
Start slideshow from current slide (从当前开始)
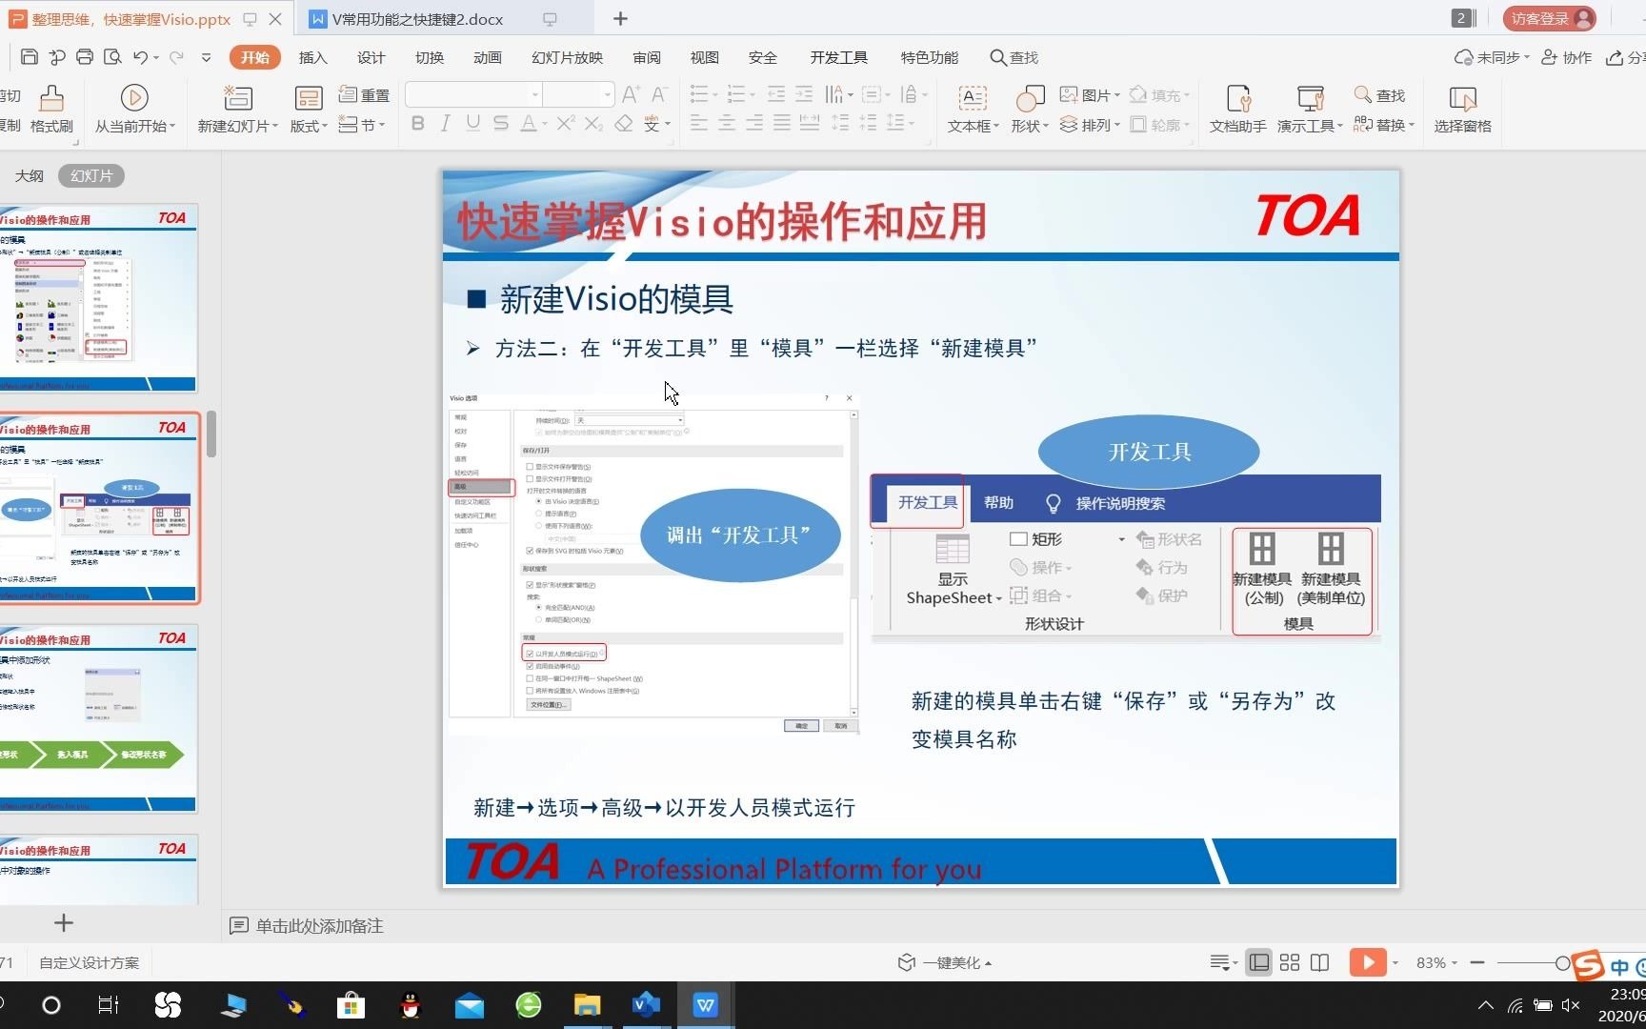[x=134, y=110]
